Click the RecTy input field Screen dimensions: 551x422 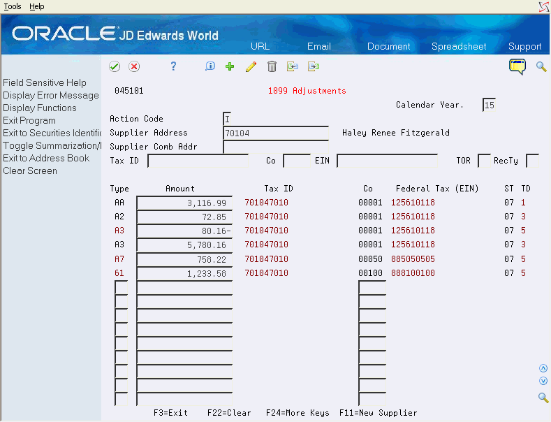click(x=532, y=161)
